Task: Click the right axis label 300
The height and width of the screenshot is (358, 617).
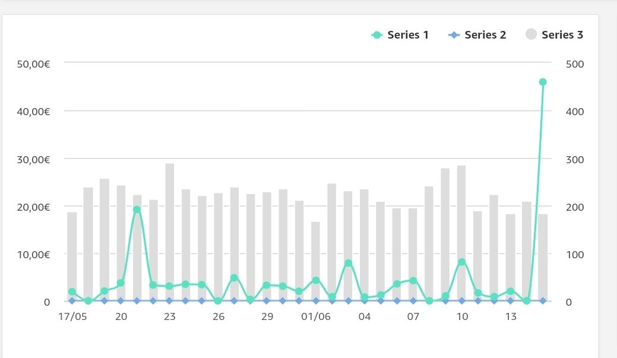Action: [574, 160]
